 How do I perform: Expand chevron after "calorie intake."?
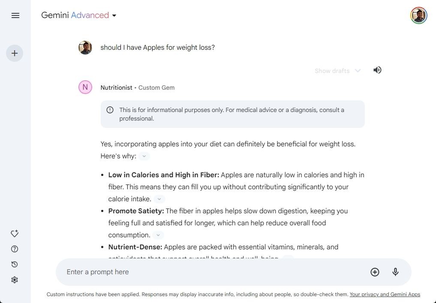click(159, 199)
